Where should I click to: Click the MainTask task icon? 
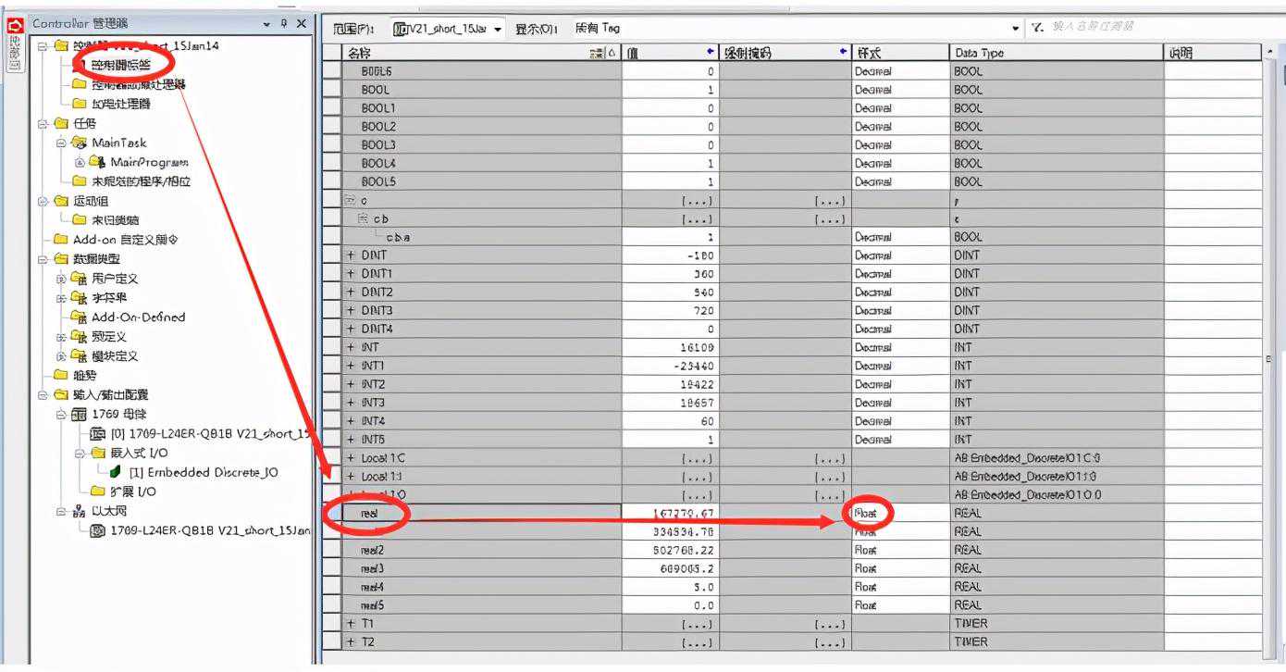tap(80, 143)
